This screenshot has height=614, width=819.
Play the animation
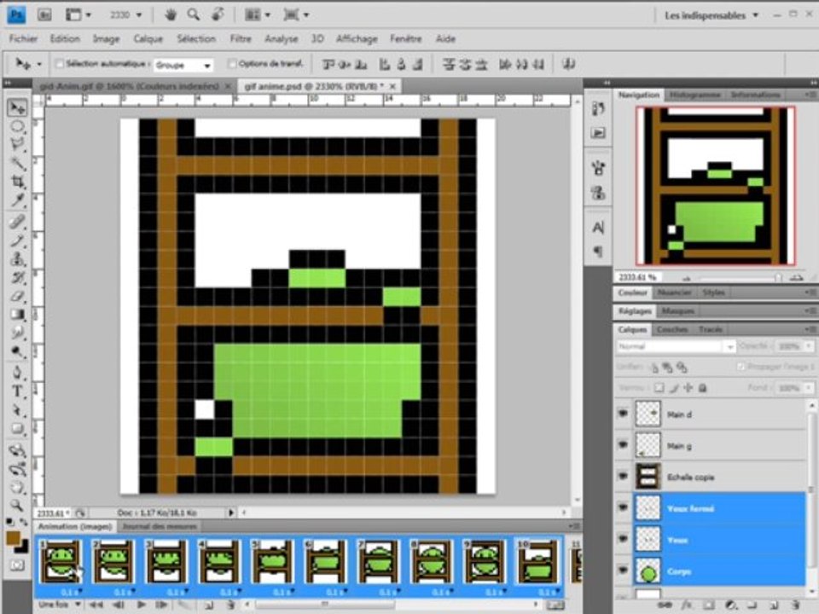coord(141,605)
